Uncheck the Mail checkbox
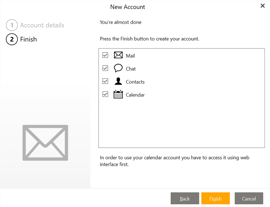This screenshot has height=207, width=270. click(x=105, y=55)
